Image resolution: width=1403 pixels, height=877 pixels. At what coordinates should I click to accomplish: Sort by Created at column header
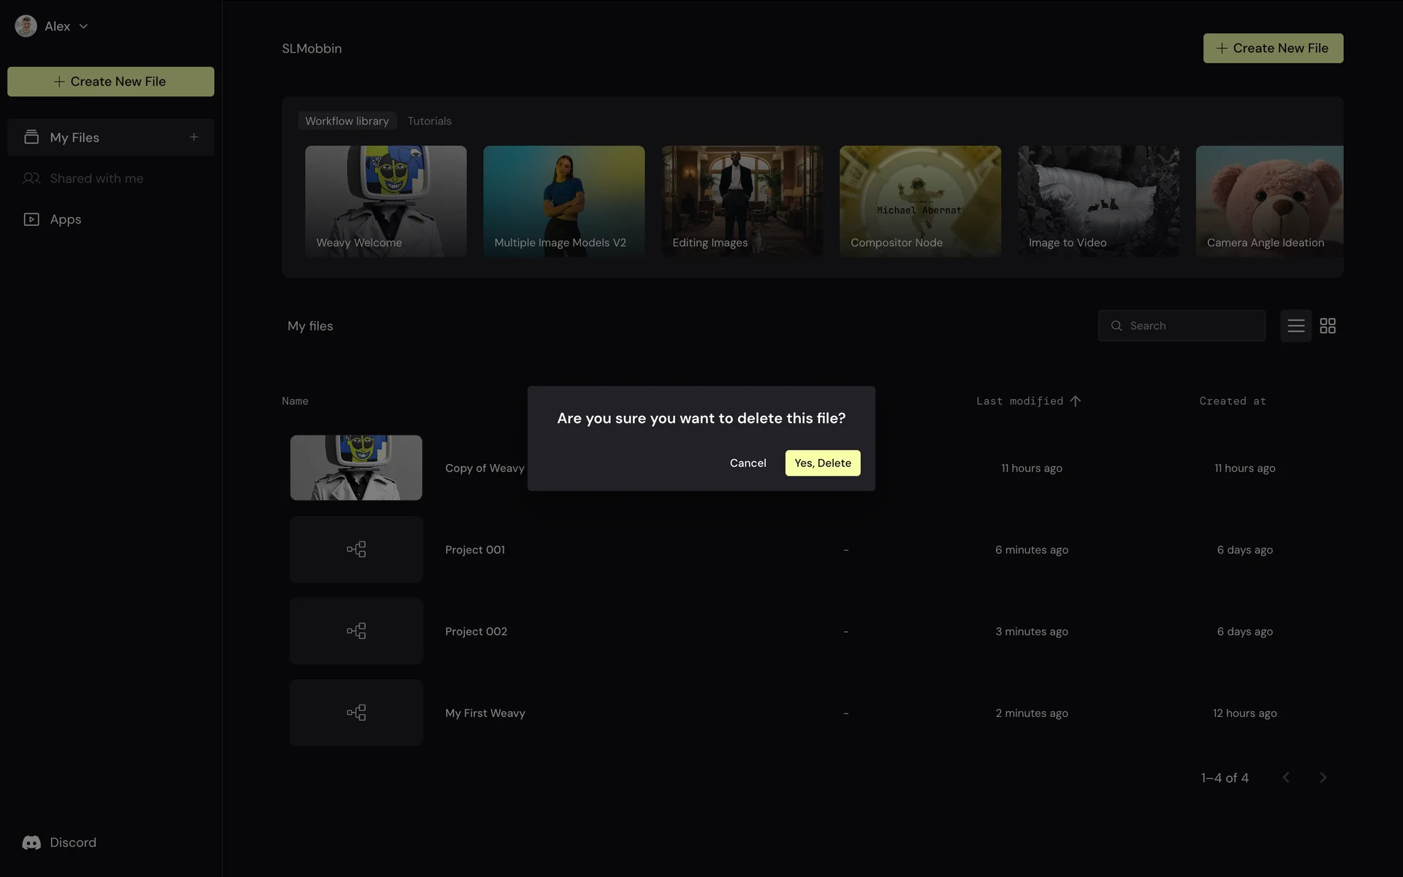[x=1232, y=401]
